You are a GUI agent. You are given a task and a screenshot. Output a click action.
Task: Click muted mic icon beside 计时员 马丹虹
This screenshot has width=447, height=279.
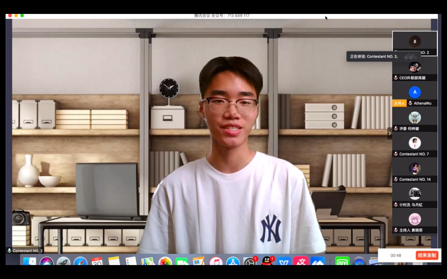[396, 204]
